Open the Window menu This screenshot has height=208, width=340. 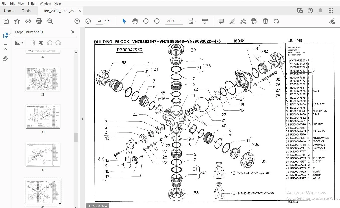point(45,3)
